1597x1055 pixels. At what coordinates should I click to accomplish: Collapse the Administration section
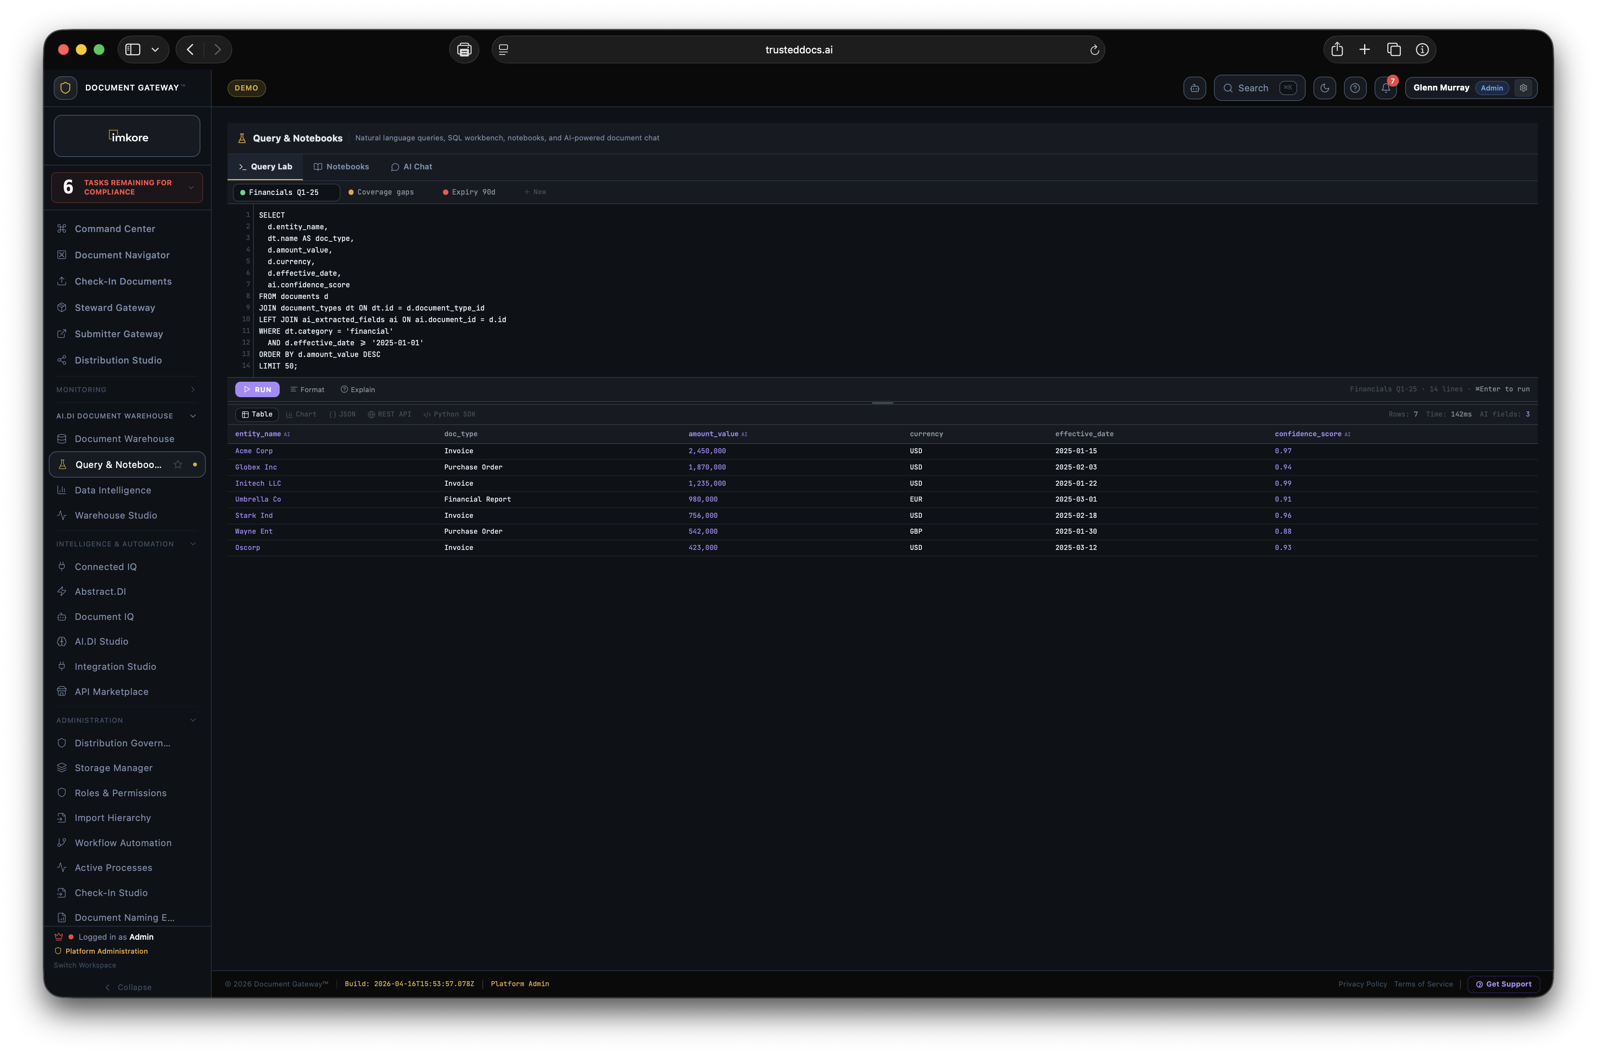[127, 720]
